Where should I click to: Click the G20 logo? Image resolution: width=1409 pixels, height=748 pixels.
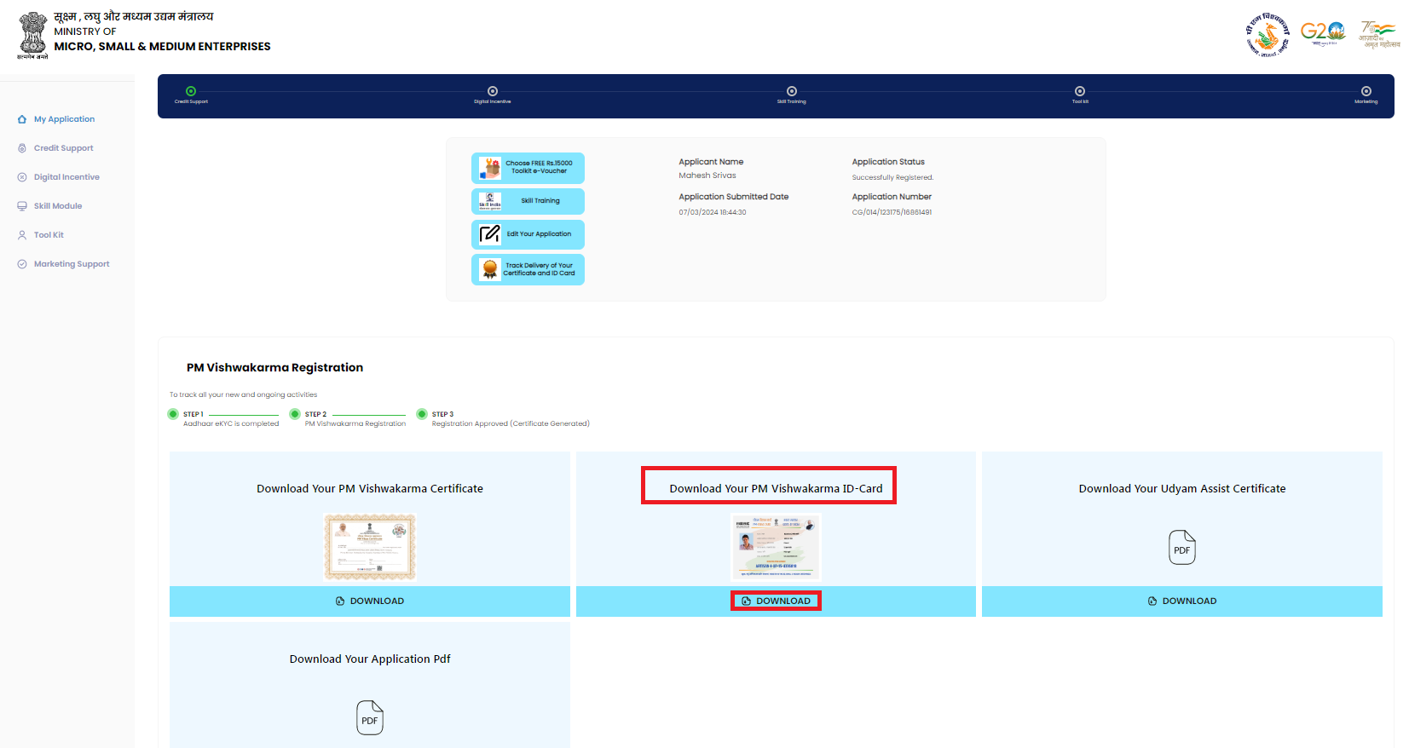pos(1323,33)
